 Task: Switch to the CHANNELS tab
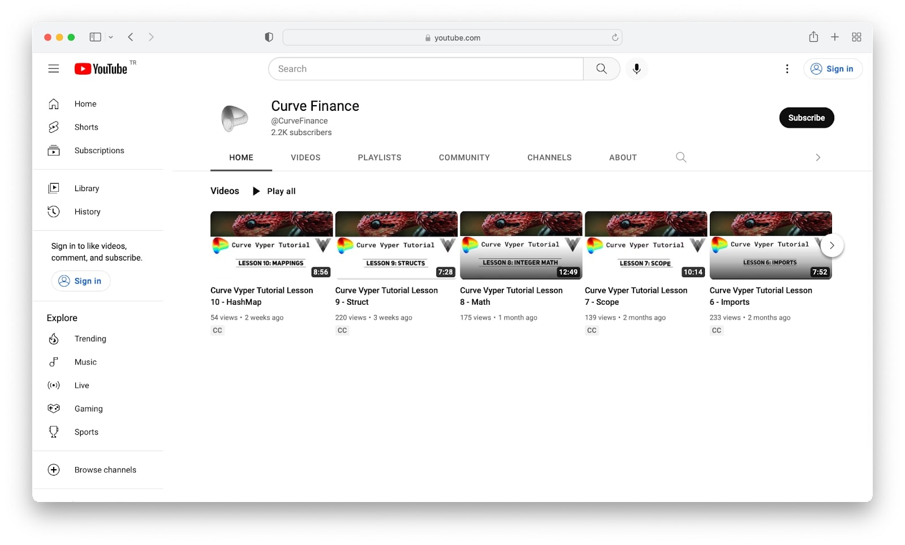pyautogui.click(x=550, y=158)
